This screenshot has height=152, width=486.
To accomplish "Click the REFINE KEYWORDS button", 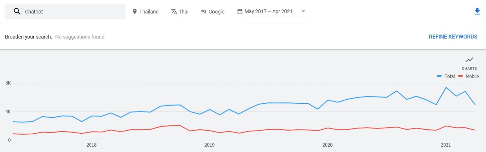I will [x=453, y=37].
